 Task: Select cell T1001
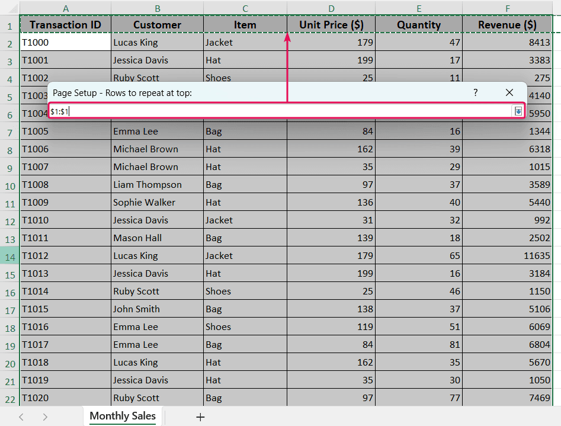tap(66, 60)
